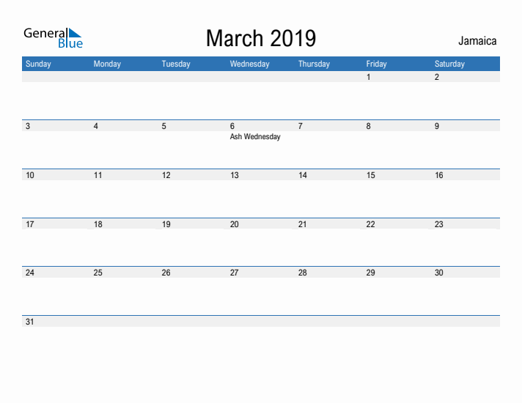Select date 7 on Thursday

pos(301,126)
